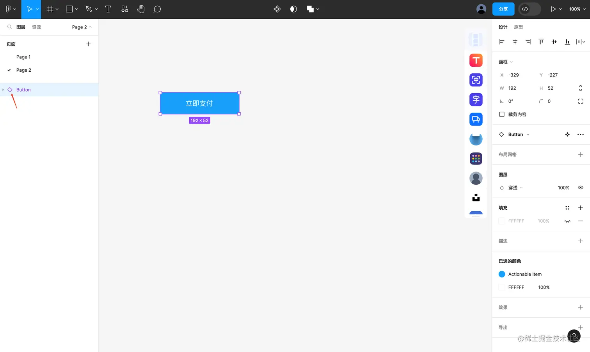This screenshot has width=590, height=352.
Task: Toggle the clip content checkbox
Action: (502, 114)
